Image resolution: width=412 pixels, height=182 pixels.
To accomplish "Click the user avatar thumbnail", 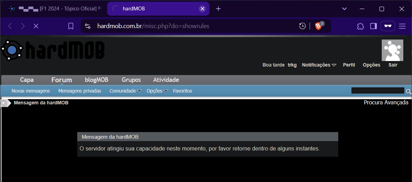I will coord(392,50).
